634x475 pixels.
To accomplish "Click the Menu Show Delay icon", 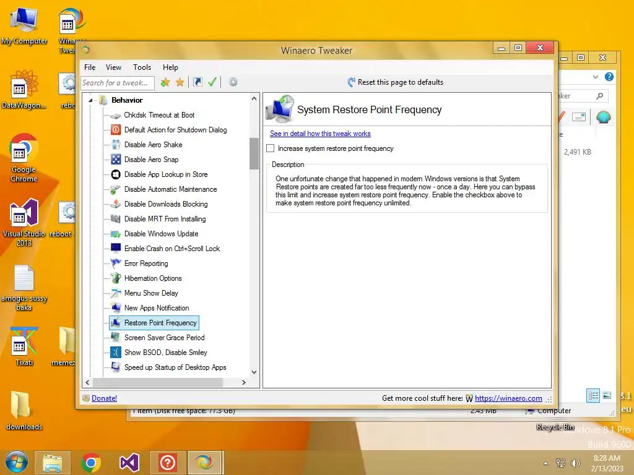I will [x=116, y=293].
